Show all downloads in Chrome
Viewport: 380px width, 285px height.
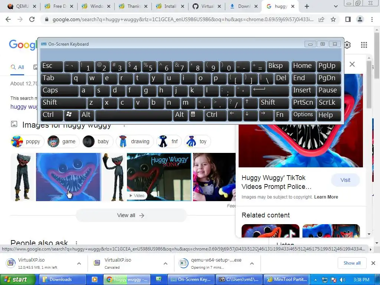pyautogui.click(x=352, y=263)
